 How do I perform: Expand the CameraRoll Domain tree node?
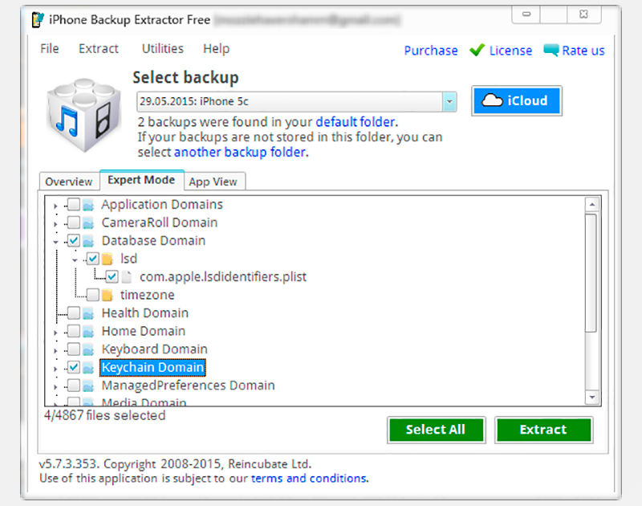55,224
